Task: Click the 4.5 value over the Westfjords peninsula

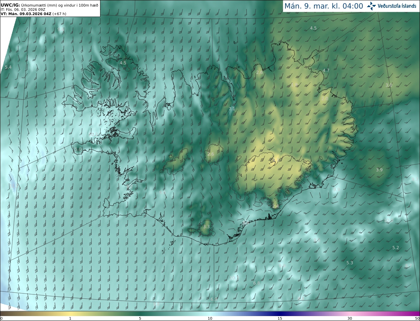Action: click(x=123, y=63)
